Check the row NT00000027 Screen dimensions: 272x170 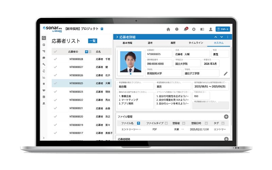pos(55,67)
